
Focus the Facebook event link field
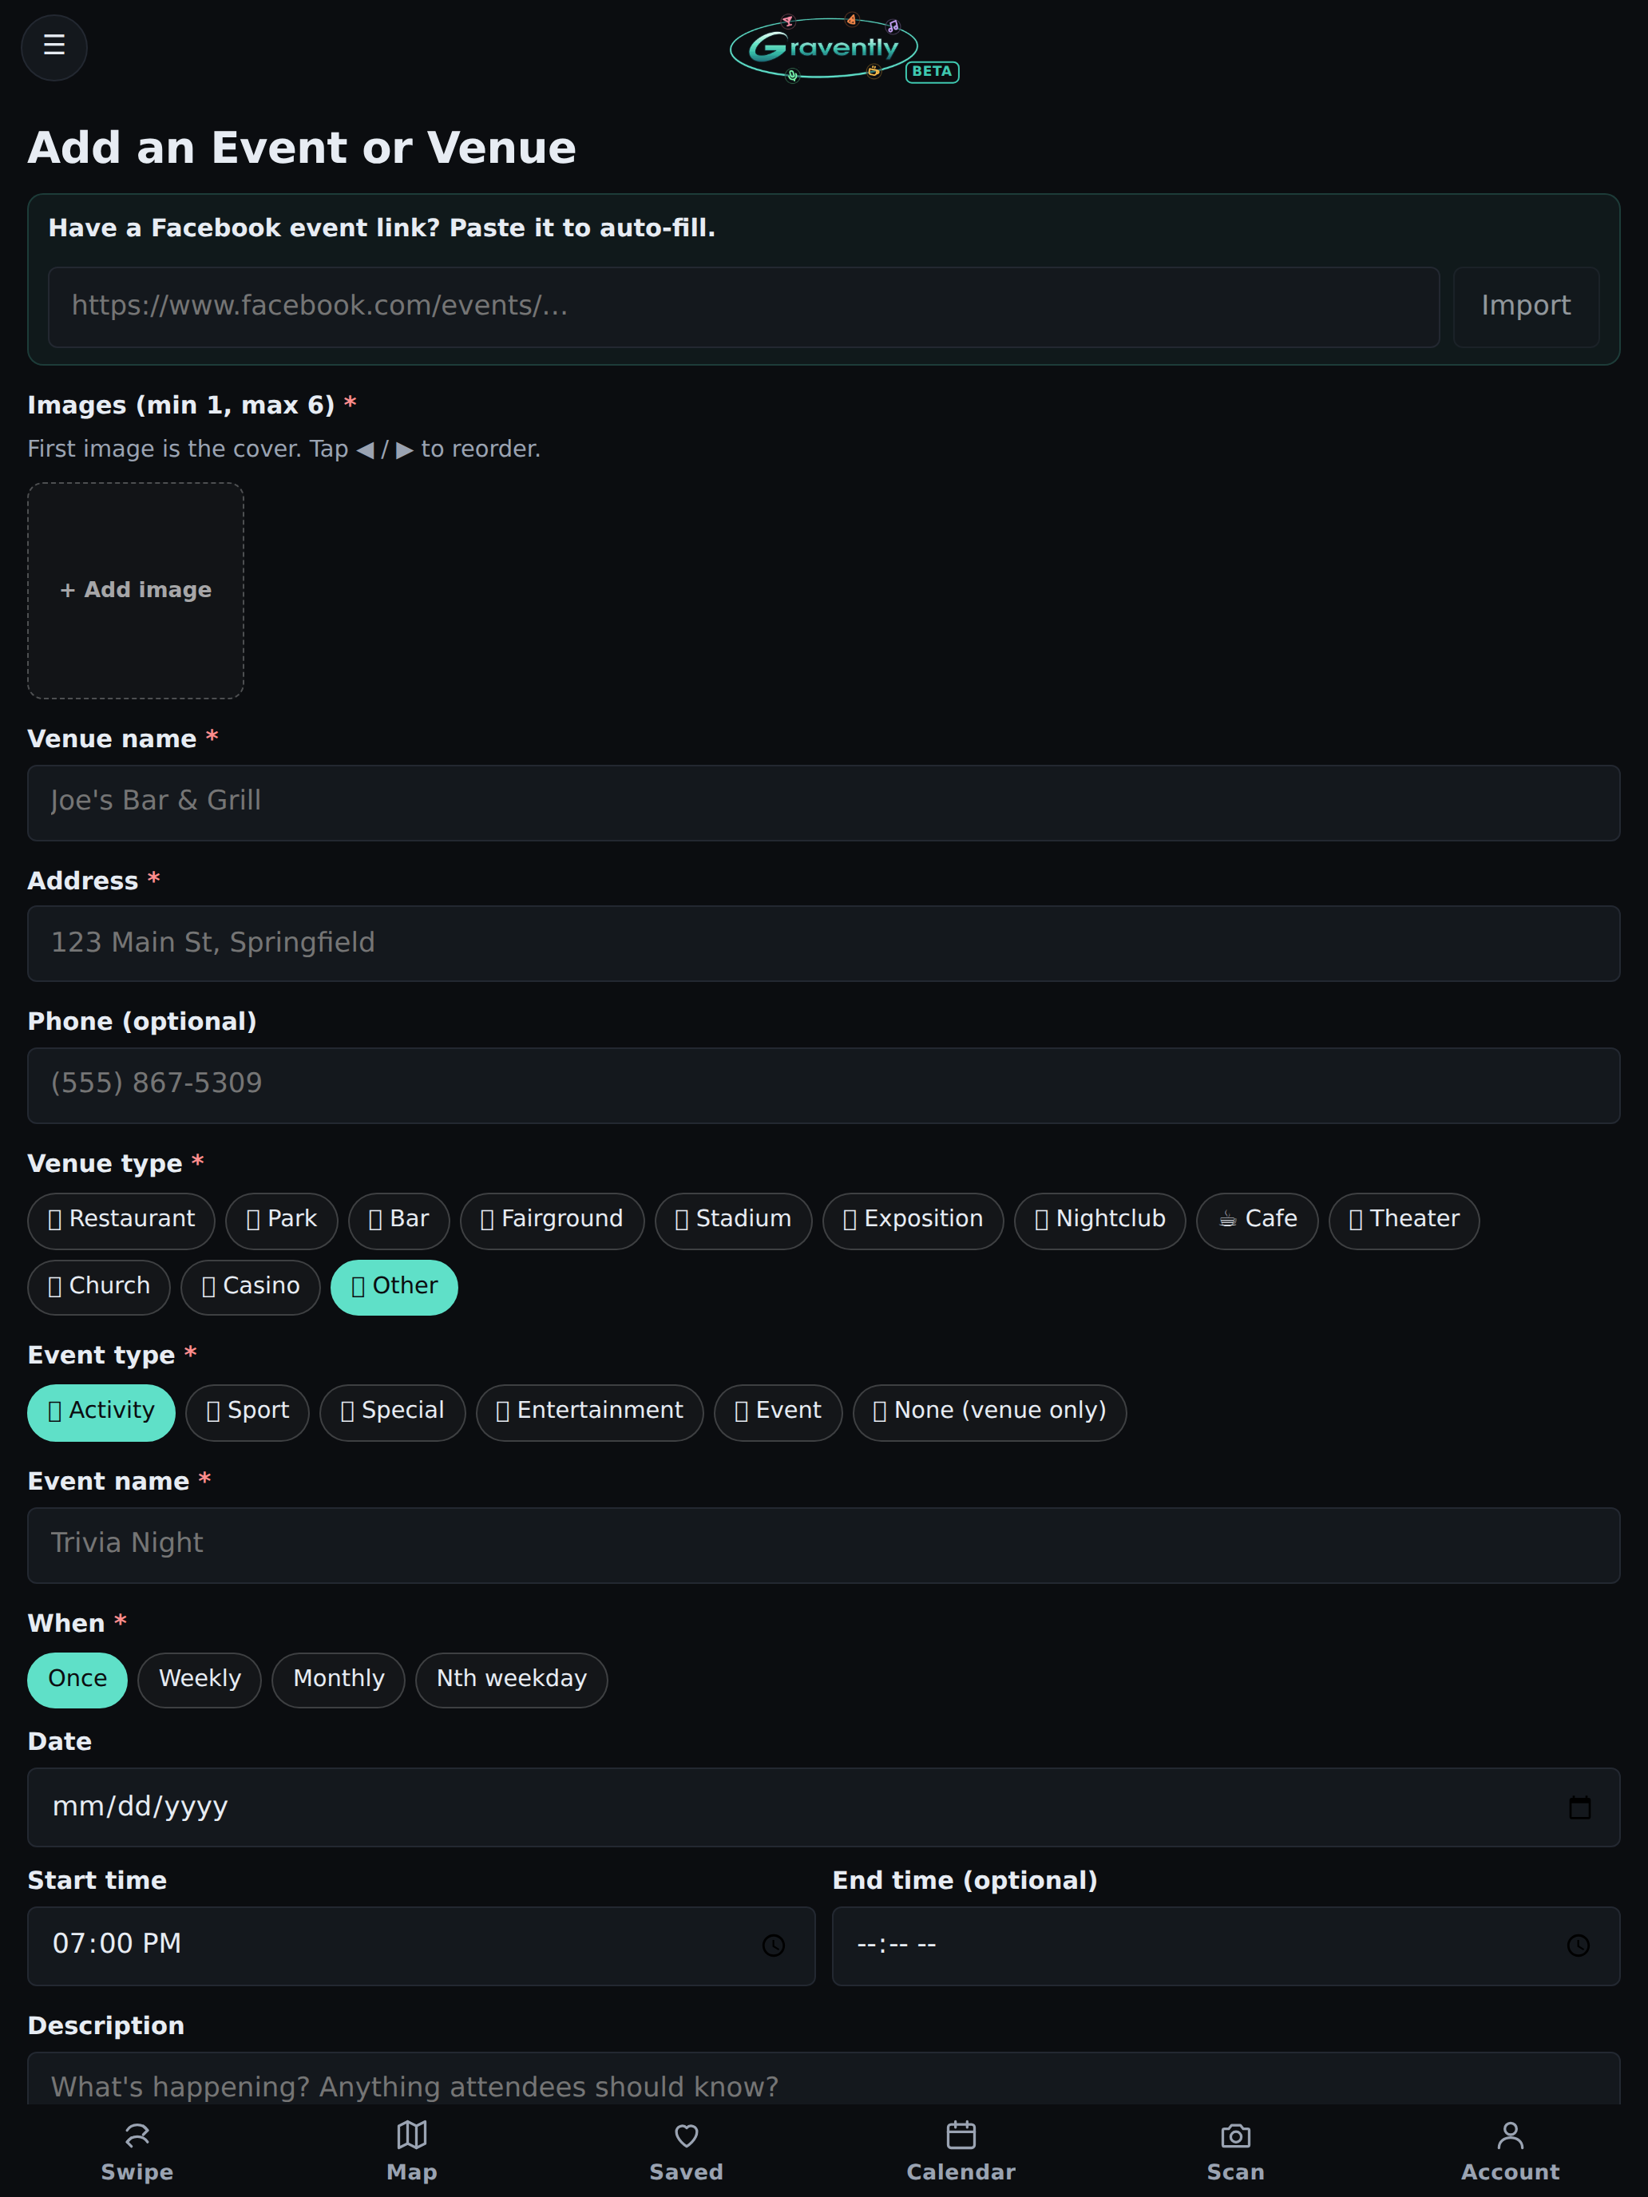(743, 306)
